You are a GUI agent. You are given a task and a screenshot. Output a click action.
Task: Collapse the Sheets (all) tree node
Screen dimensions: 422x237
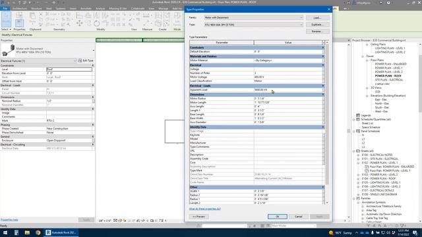354,151
